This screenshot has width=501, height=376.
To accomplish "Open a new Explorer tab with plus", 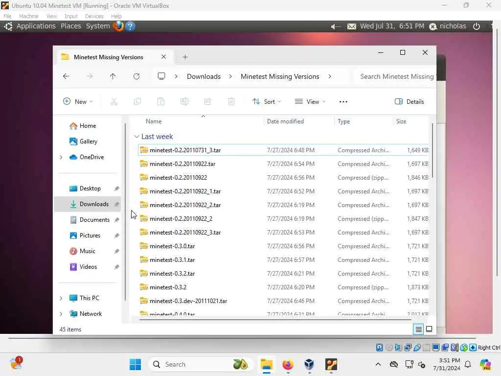I will (x=185, y=57).
